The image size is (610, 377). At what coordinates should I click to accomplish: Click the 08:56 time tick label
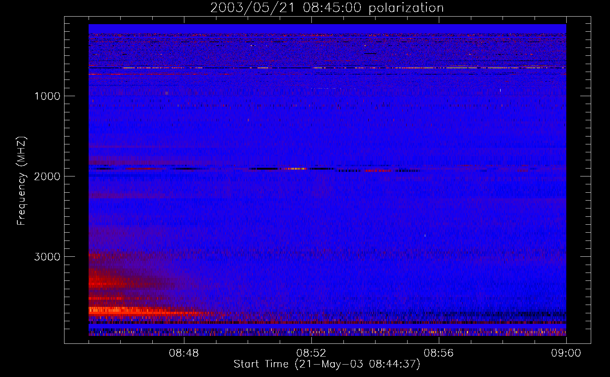pyautogui.click(x=439, y=353)
